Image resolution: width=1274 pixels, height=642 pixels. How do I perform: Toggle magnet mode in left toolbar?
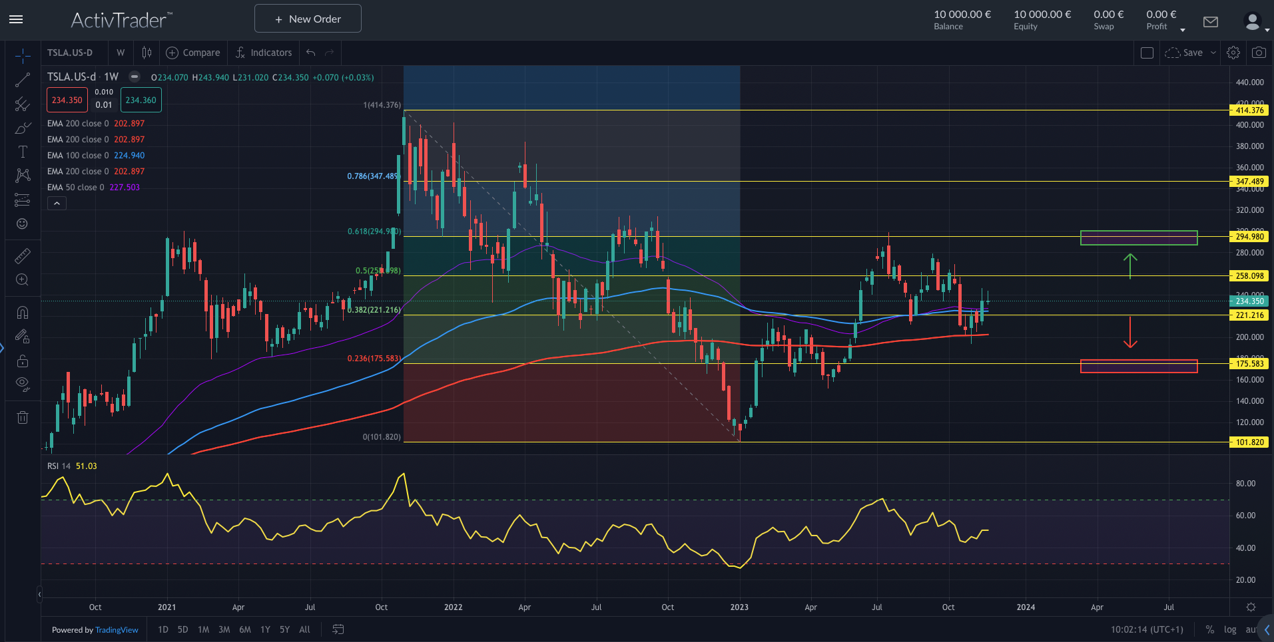(x=23, y=313)
